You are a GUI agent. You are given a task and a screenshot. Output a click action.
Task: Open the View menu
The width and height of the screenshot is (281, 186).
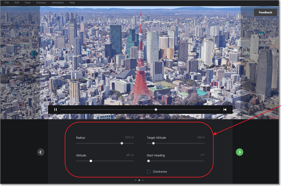(28, 3)
